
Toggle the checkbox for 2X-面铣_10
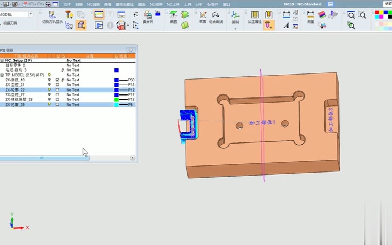[58, 80]
